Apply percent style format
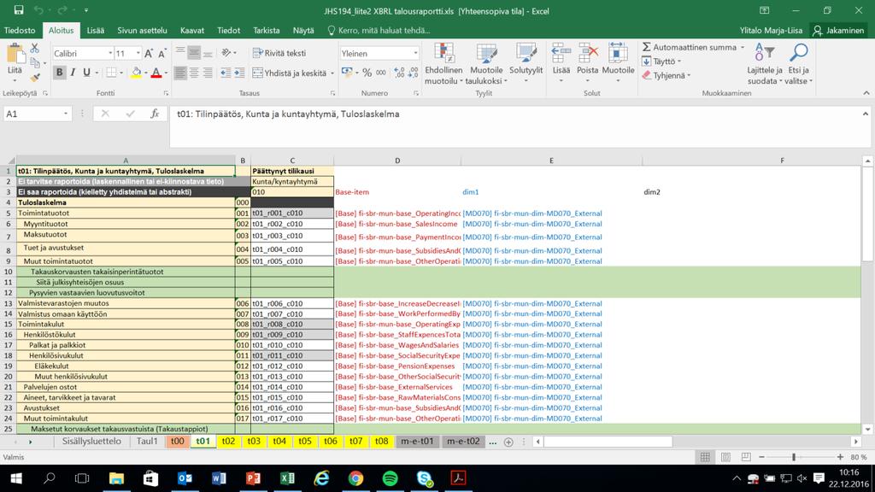 pos(367,73)
